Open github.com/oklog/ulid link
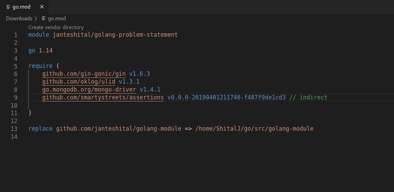Viewport: 394px width, 192px height. [x=79, y=82]
